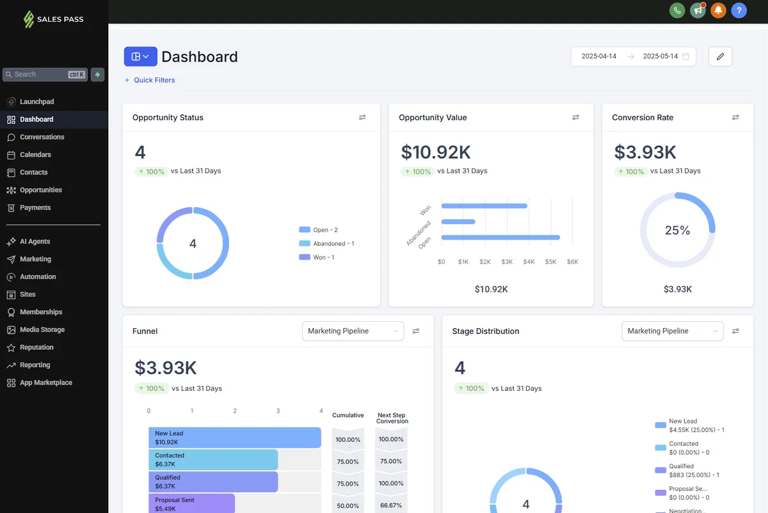Toggle the Won - 1 legend entry
Screen dimensions: 768x513
[x=317, y=257]
